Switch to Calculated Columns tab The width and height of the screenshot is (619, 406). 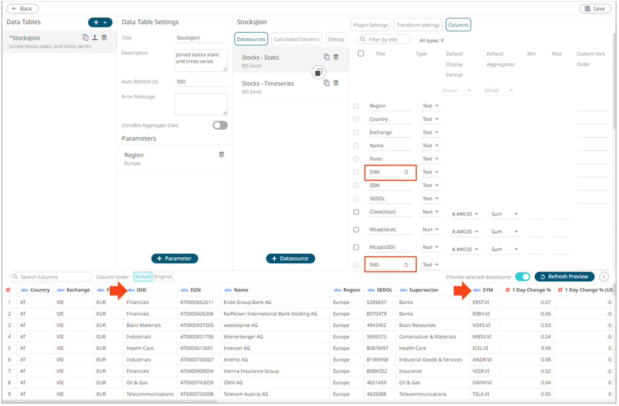pyautogui.click(x=297, y=39)
